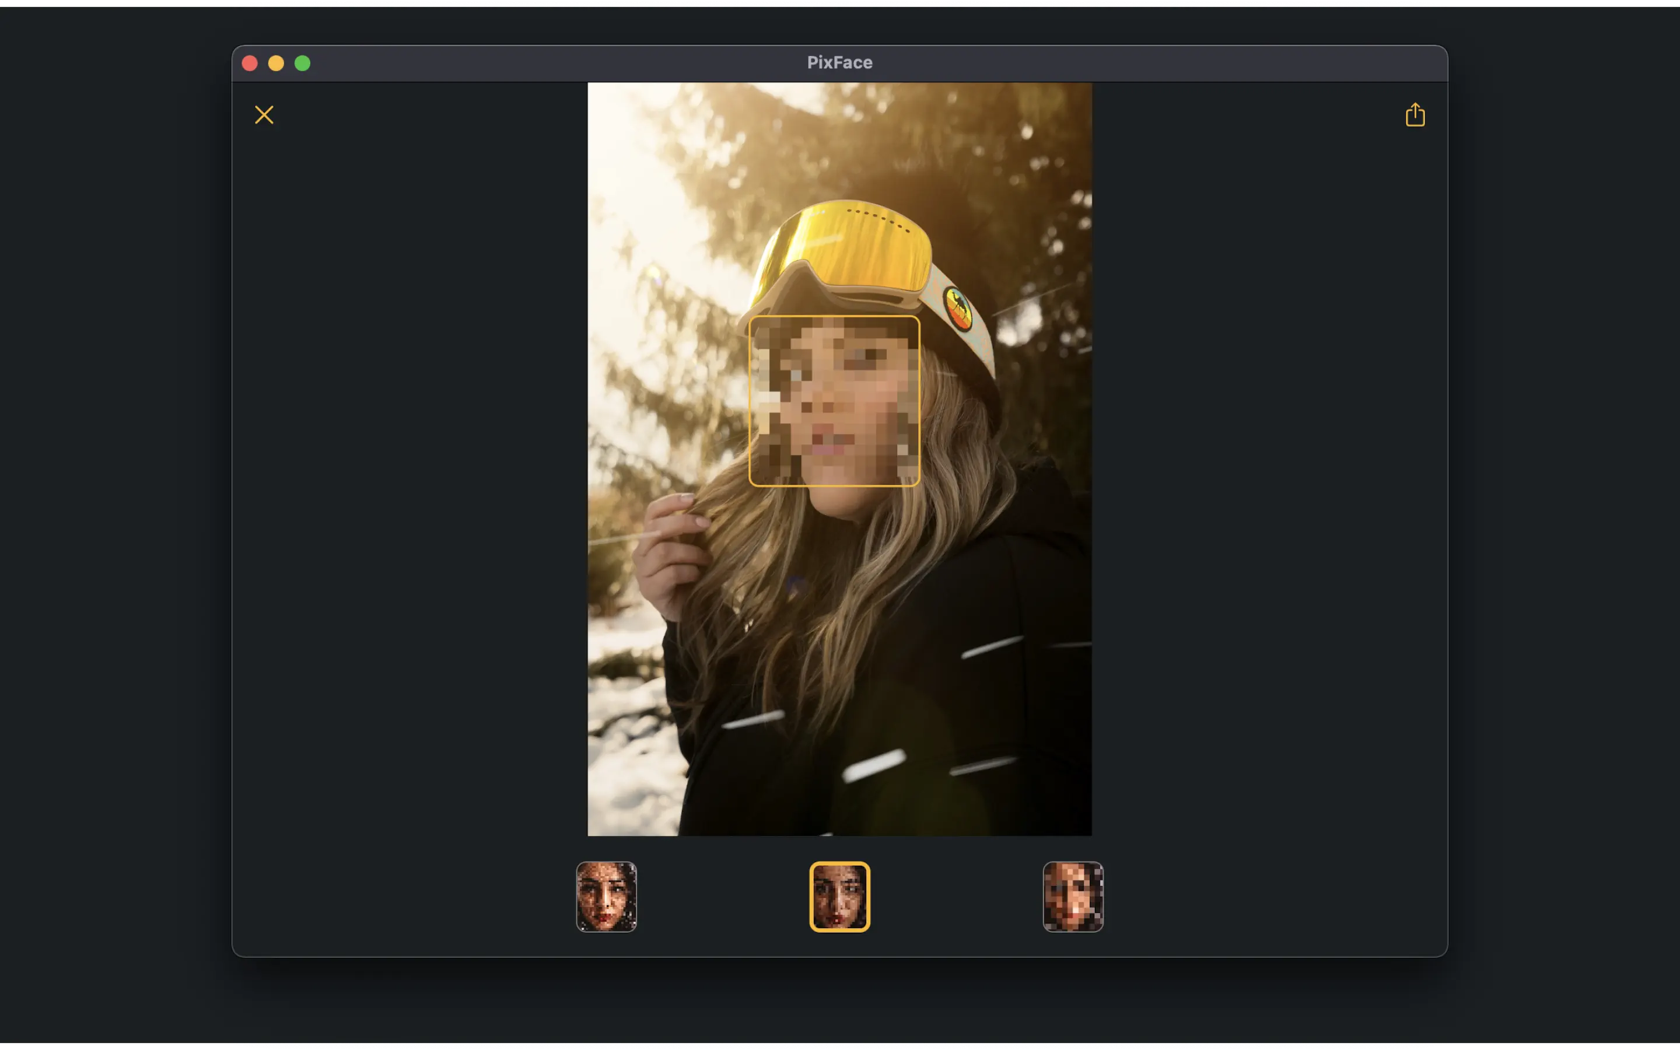Click the PixFace window title text

[839, 62]
